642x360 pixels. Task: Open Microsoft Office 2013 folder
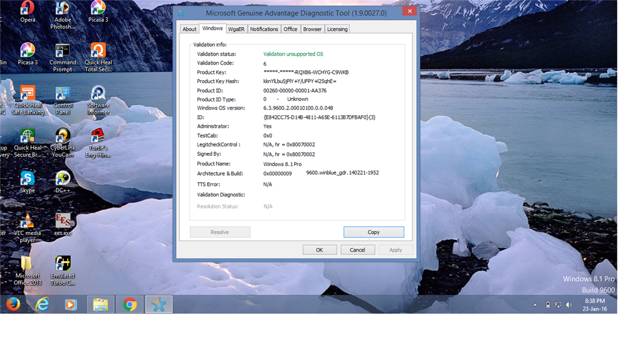point(28,271)
